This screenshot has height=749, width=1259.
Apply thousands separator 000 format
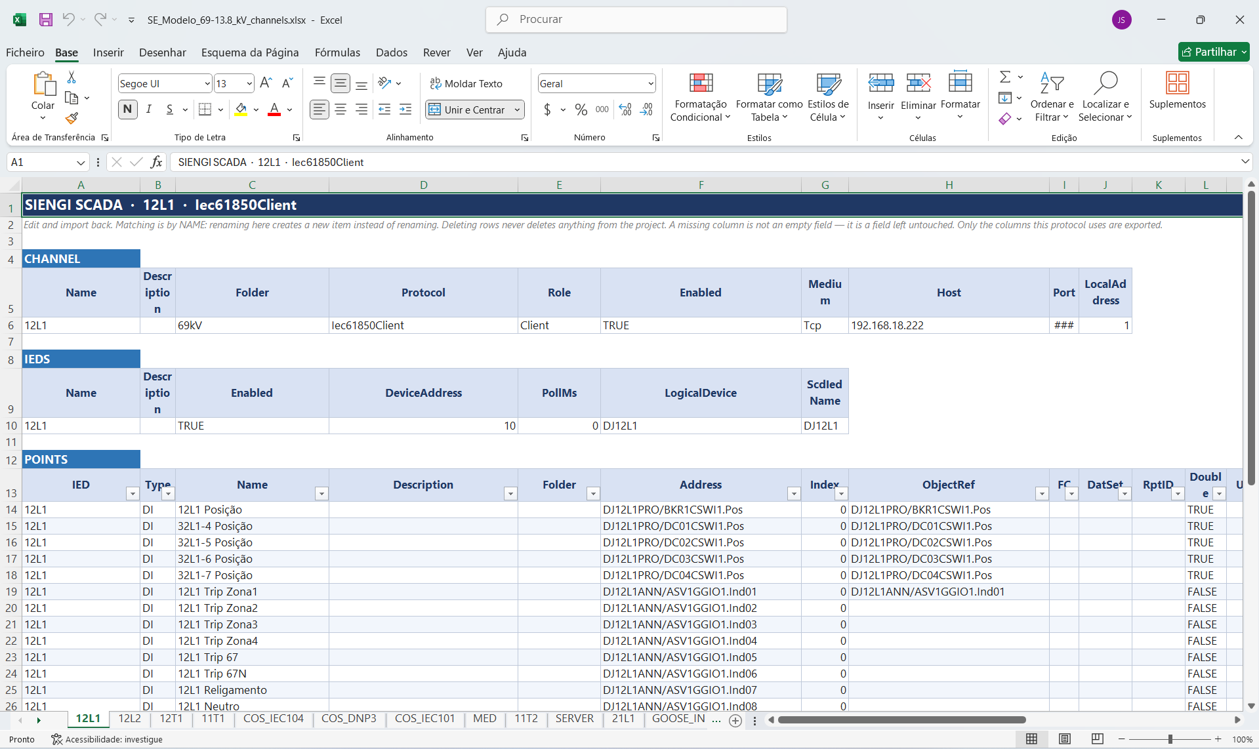602,110
